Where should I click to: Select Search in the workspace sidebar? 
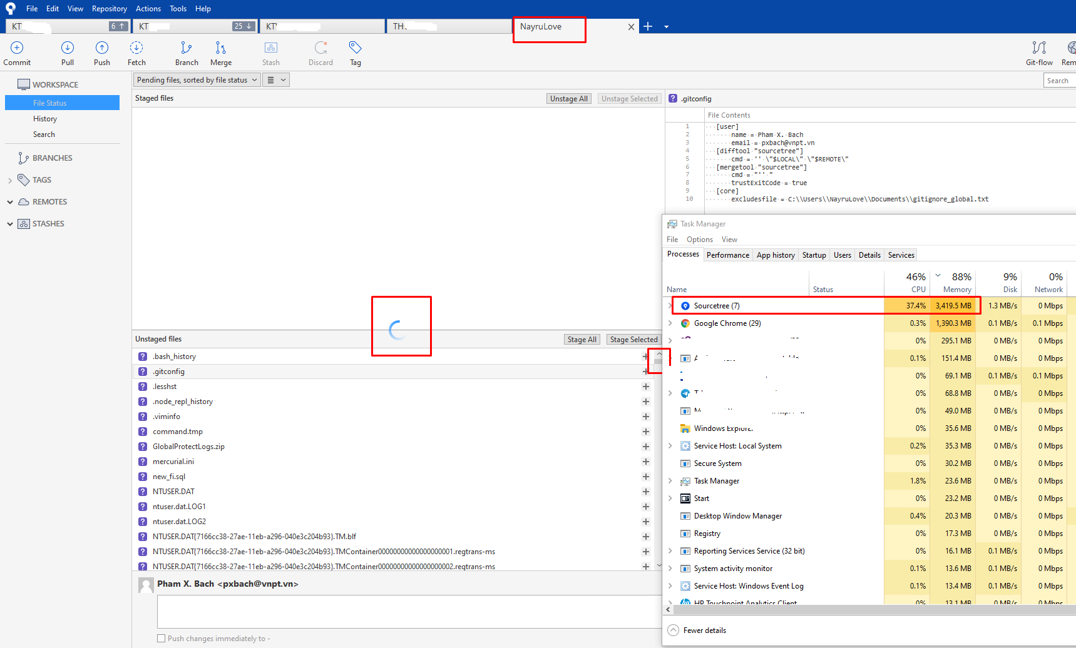pos(44,134)
